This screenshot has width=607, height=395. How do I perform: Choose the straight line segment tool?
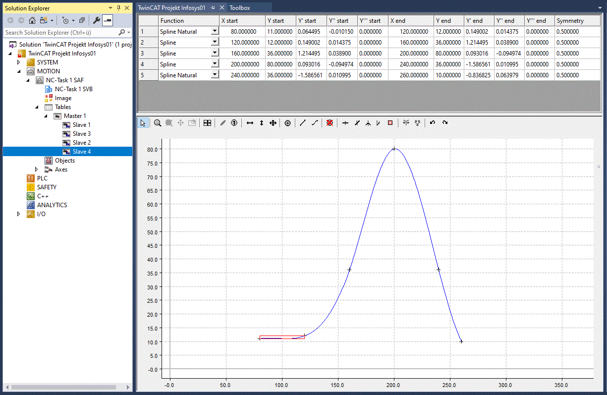(x=303, y=123)
